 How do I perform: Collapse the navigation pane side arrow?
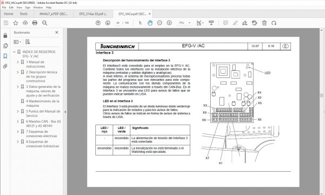click(65, 112)
